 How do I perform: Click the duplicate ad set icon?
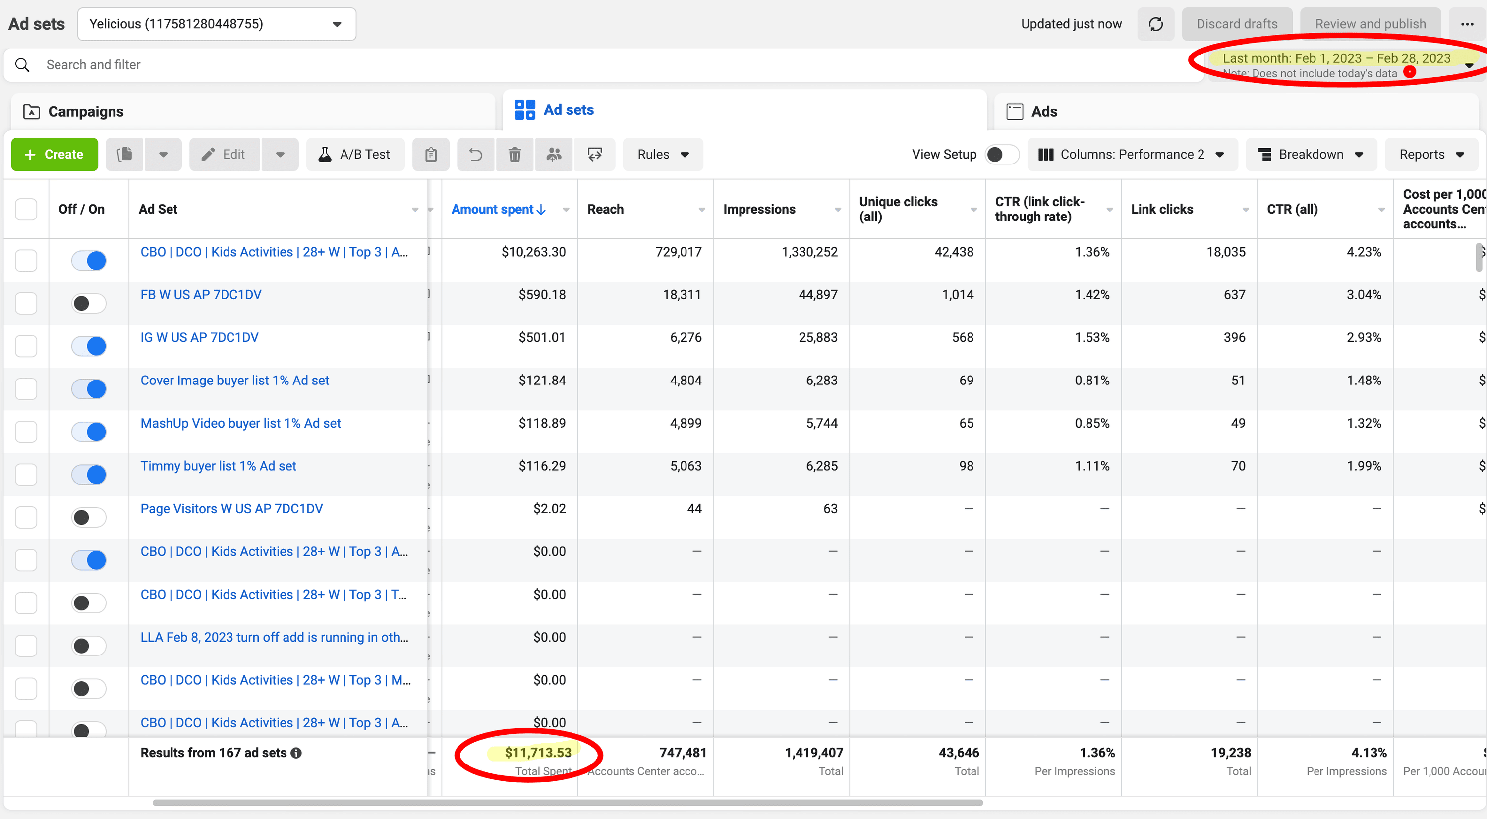tap(125, 154)
